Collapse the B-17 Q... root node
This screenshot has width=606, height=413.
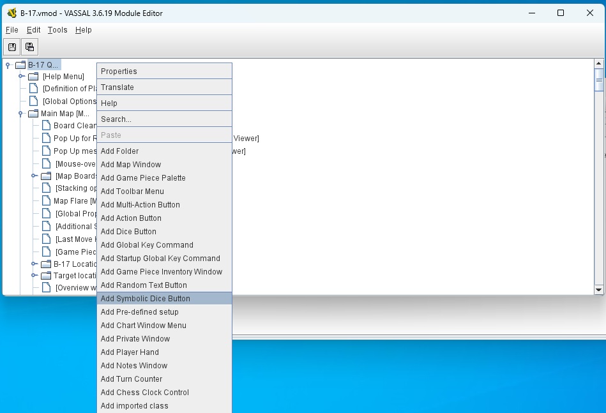click(8, 65)
